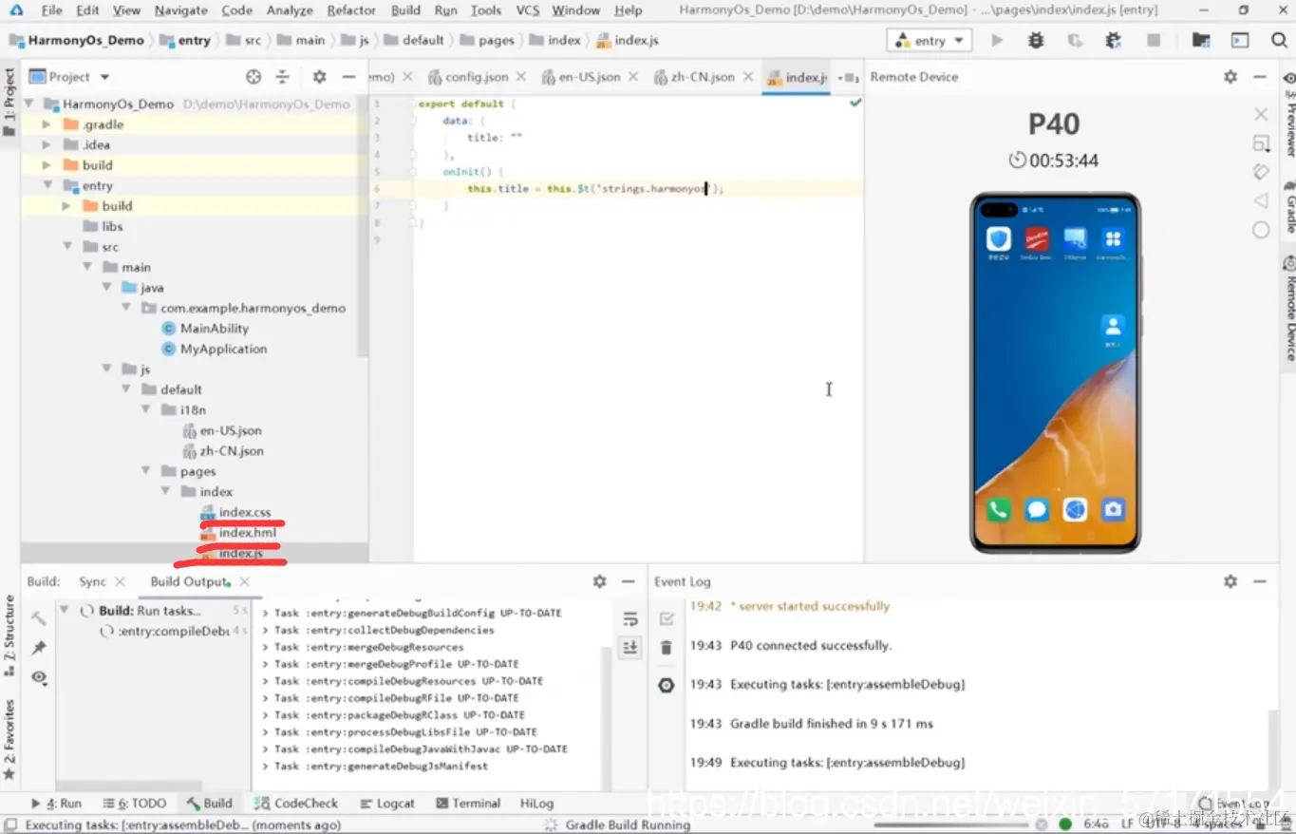Click the Event Log vertical scrollbar
Image resolution: width=1296 pixels, height=834 pixels.
click(x=1274, y=750)
